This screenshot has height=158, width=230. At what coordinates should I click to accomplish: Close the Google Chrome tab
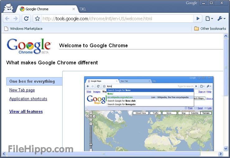pyautogui.click(x=74, y=9)
